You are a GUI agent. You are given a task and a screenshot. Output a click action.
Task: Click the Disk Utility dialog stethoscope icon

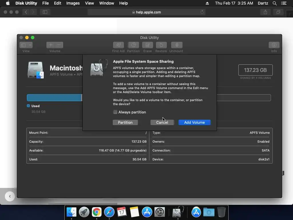[x=99, y=68]
